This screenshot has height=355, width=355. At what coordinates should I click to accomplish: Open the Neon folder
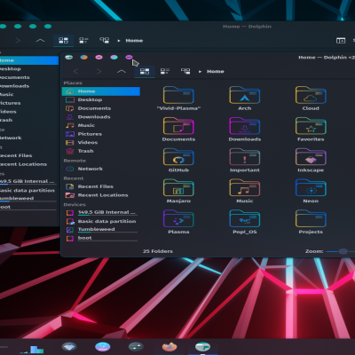(x=311, y=191)
